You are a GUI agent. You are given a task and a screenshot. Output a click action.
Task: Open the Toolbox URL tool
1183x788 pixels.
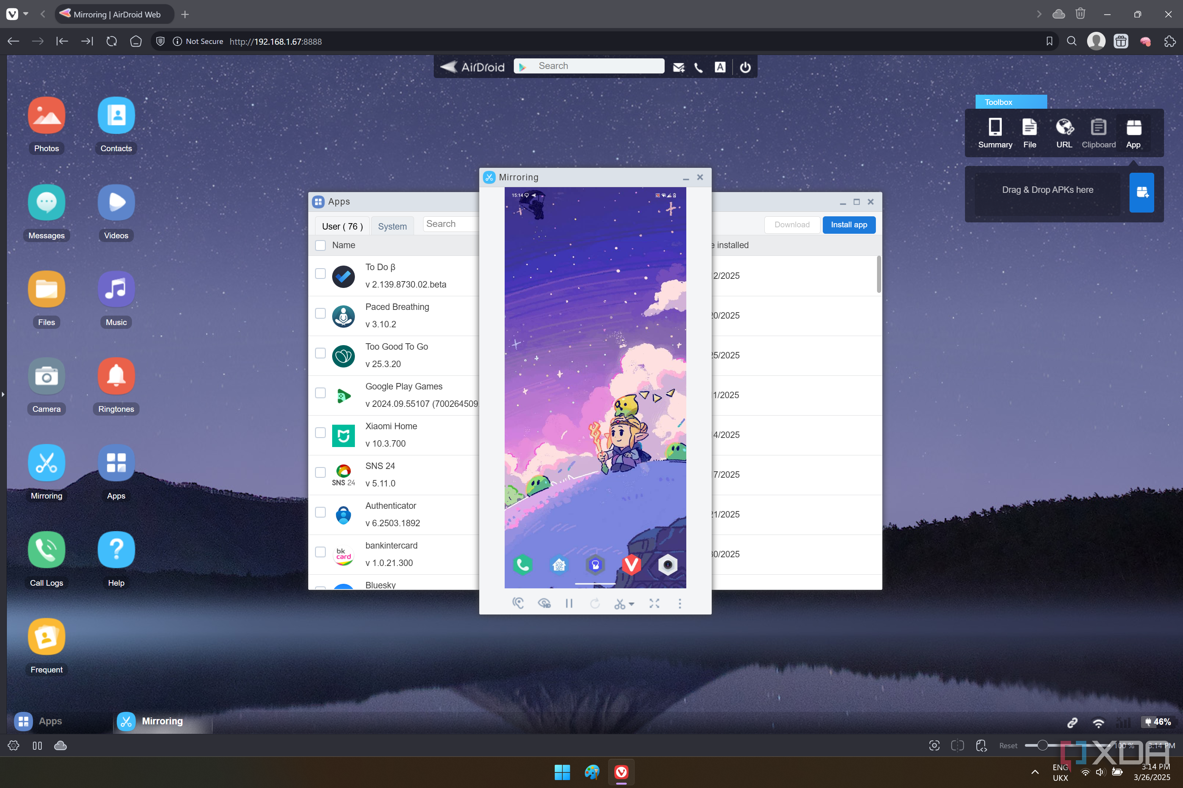click(x=1064, y=133)
